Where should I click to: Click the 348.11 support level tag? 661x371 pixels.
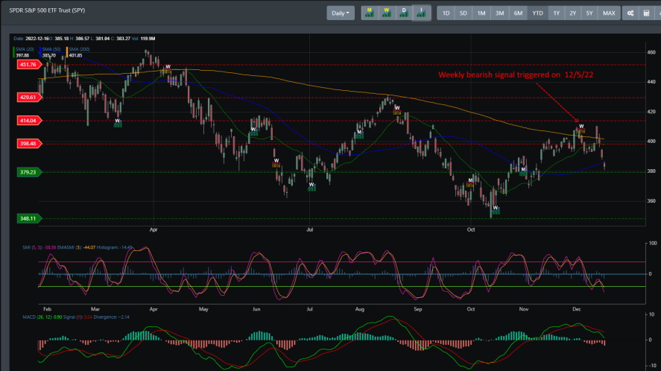point(29,218)
